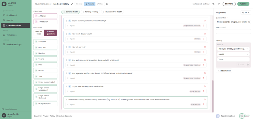Image resolution: width=253 pixels, height=119 pixels.
Task: Open Templates in the library
Action: pos(16,35)
